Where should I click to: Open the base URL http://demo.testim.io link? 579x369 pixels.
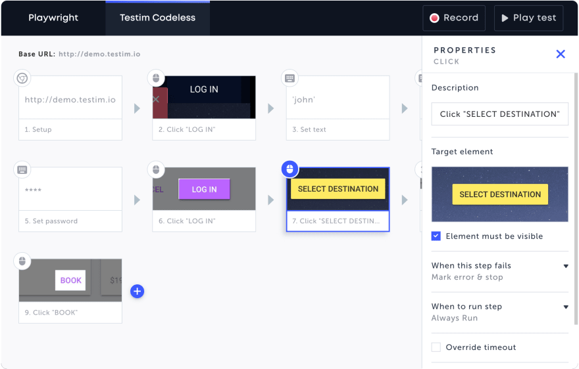[x=99, y=54]
